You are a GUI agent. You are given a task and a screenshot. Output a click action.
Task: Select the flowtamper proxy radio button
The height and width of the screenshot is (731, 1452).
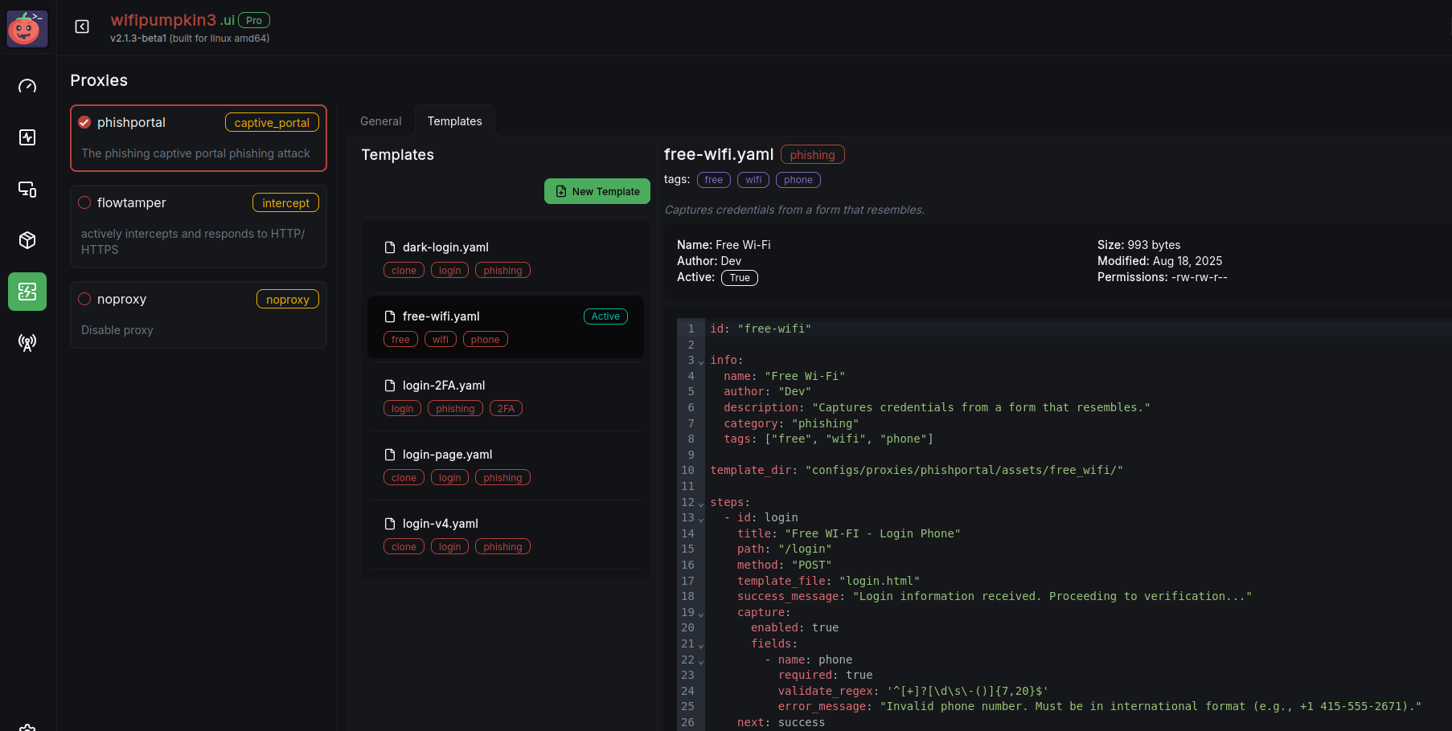tap(84, 202)
